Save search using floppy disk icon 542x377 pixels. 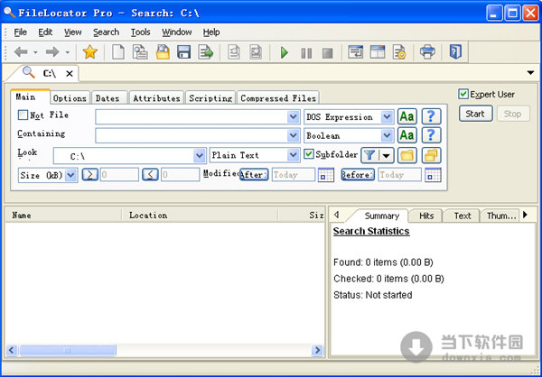(184, 52)
